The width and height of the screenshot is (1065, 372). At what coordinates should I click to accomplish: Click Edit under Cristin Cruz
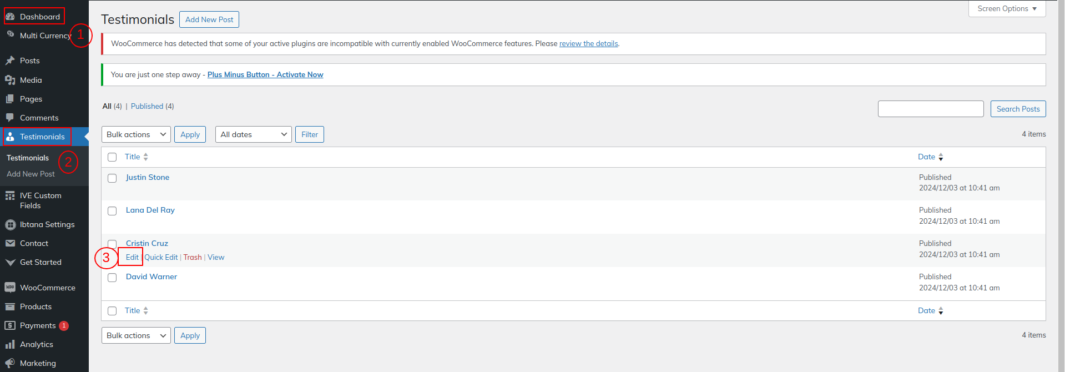(132, 257)
